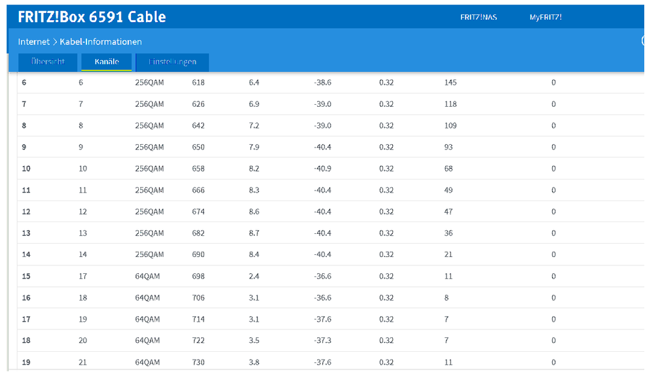The width and height of the screenshot is (654, 378).
Task: Click the error count 36
Action: point(448,233)
